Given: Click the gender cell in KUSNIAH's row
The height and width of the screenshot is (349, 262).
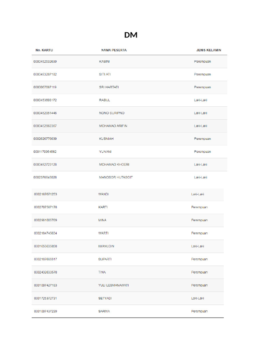Looking at the screenshot, I should (202, 139).
